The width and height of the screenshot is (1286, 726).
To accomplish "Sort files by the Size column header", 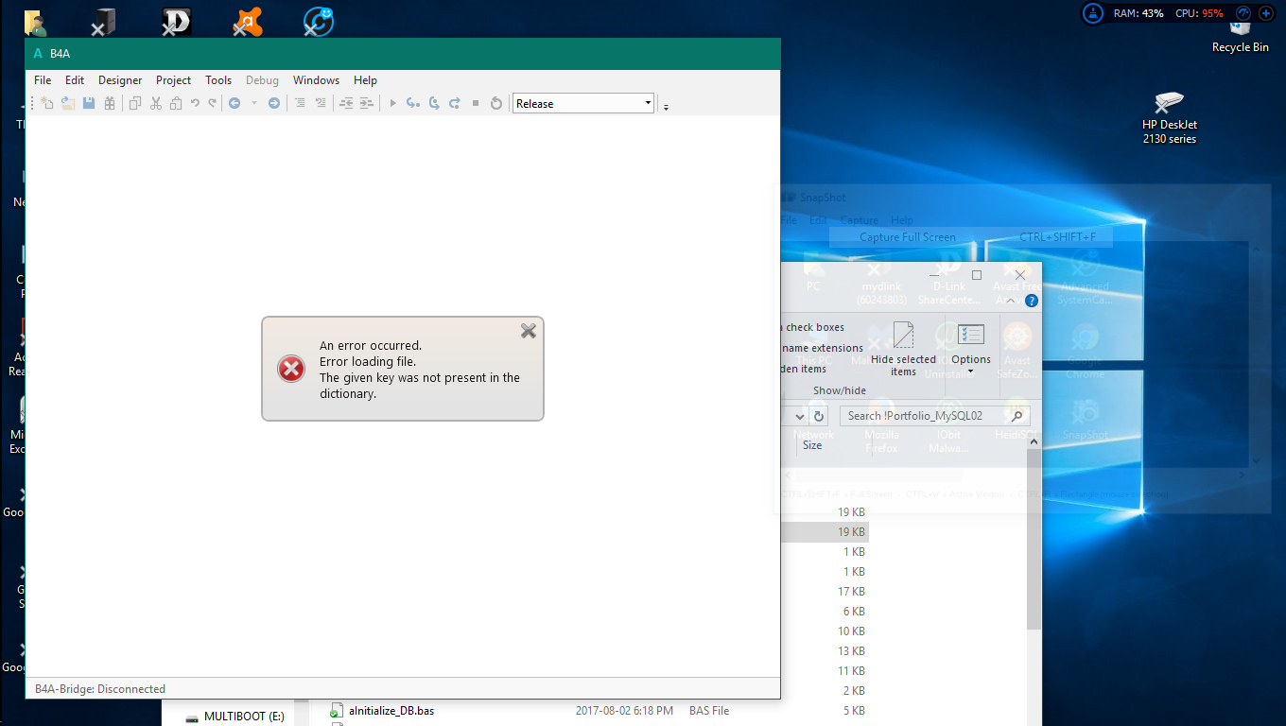I will 812,445.
